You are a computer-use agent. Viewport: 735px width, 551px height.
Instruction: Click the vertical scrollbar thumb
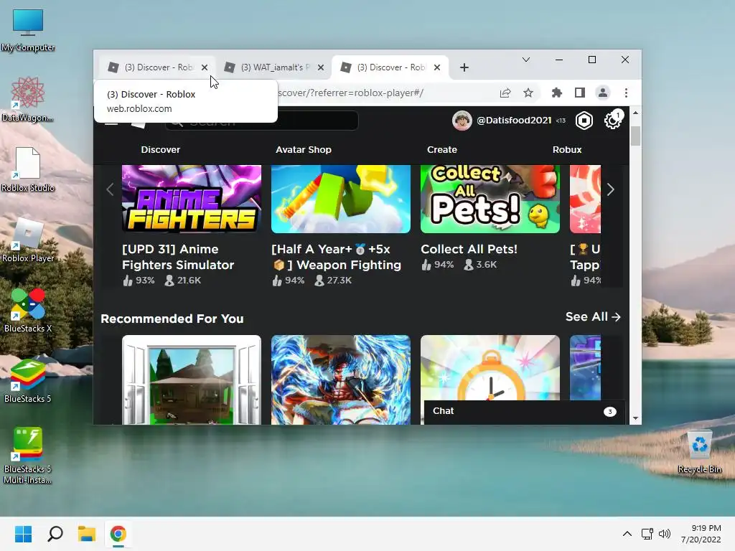pyautogui.click(x=636, y=136)
